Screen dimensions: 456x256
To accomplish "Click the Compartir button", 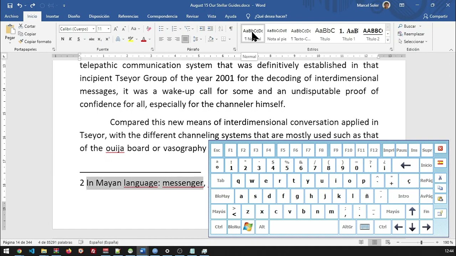I will (435, 16).
